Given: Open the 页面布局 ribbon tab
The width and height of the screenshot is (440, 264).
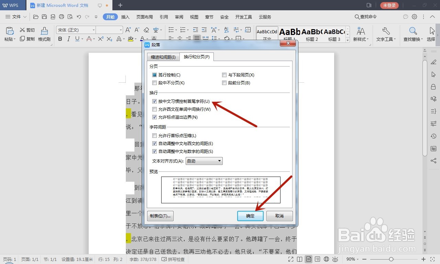Looking at the screenshot, I should (144, 17).
